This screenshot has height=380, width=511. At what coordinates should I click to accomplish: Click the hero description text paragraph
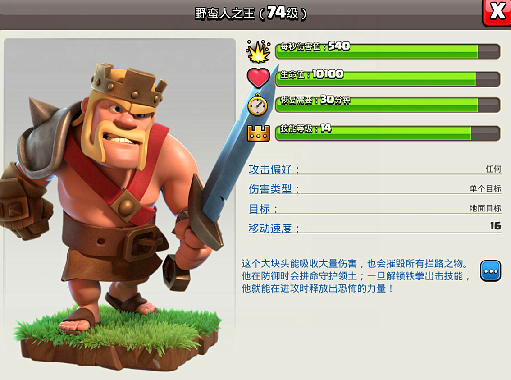point(356,276)
